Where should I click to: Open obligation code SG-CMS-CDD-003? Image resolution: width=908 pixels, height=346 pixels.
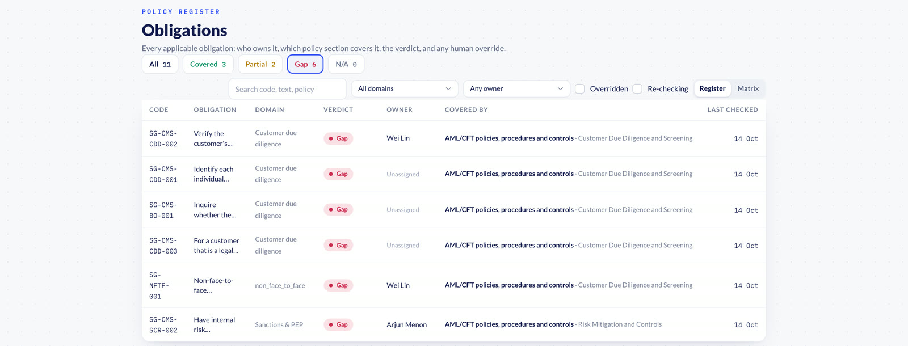click(x=163, y=246)
